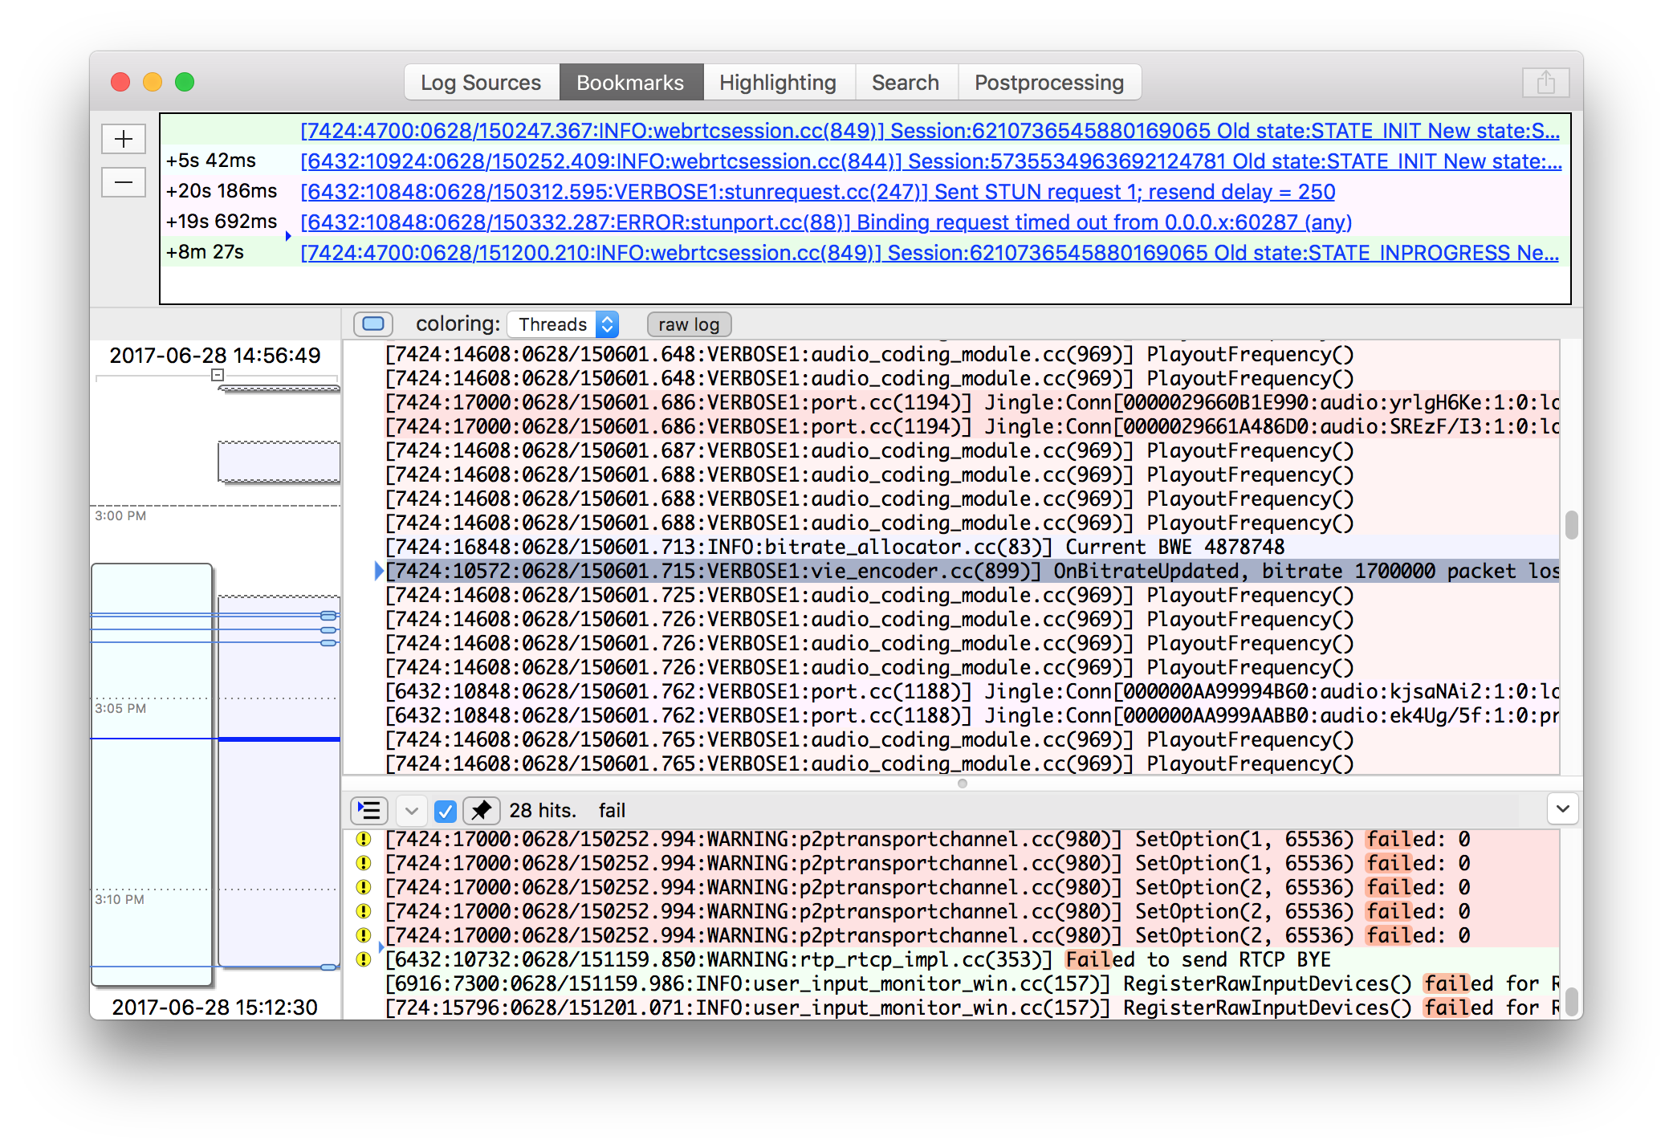1673x1148 pixels.
Task: Toggle the timeline panel view button
Action: coord(373,324)
